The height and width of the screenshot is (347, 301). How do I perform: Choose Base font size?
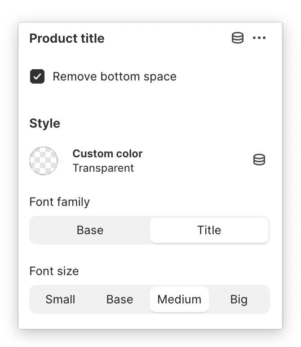(120, 299)
